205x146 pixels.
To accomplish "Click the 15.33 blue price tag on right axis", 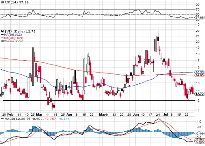I will 200,72.
